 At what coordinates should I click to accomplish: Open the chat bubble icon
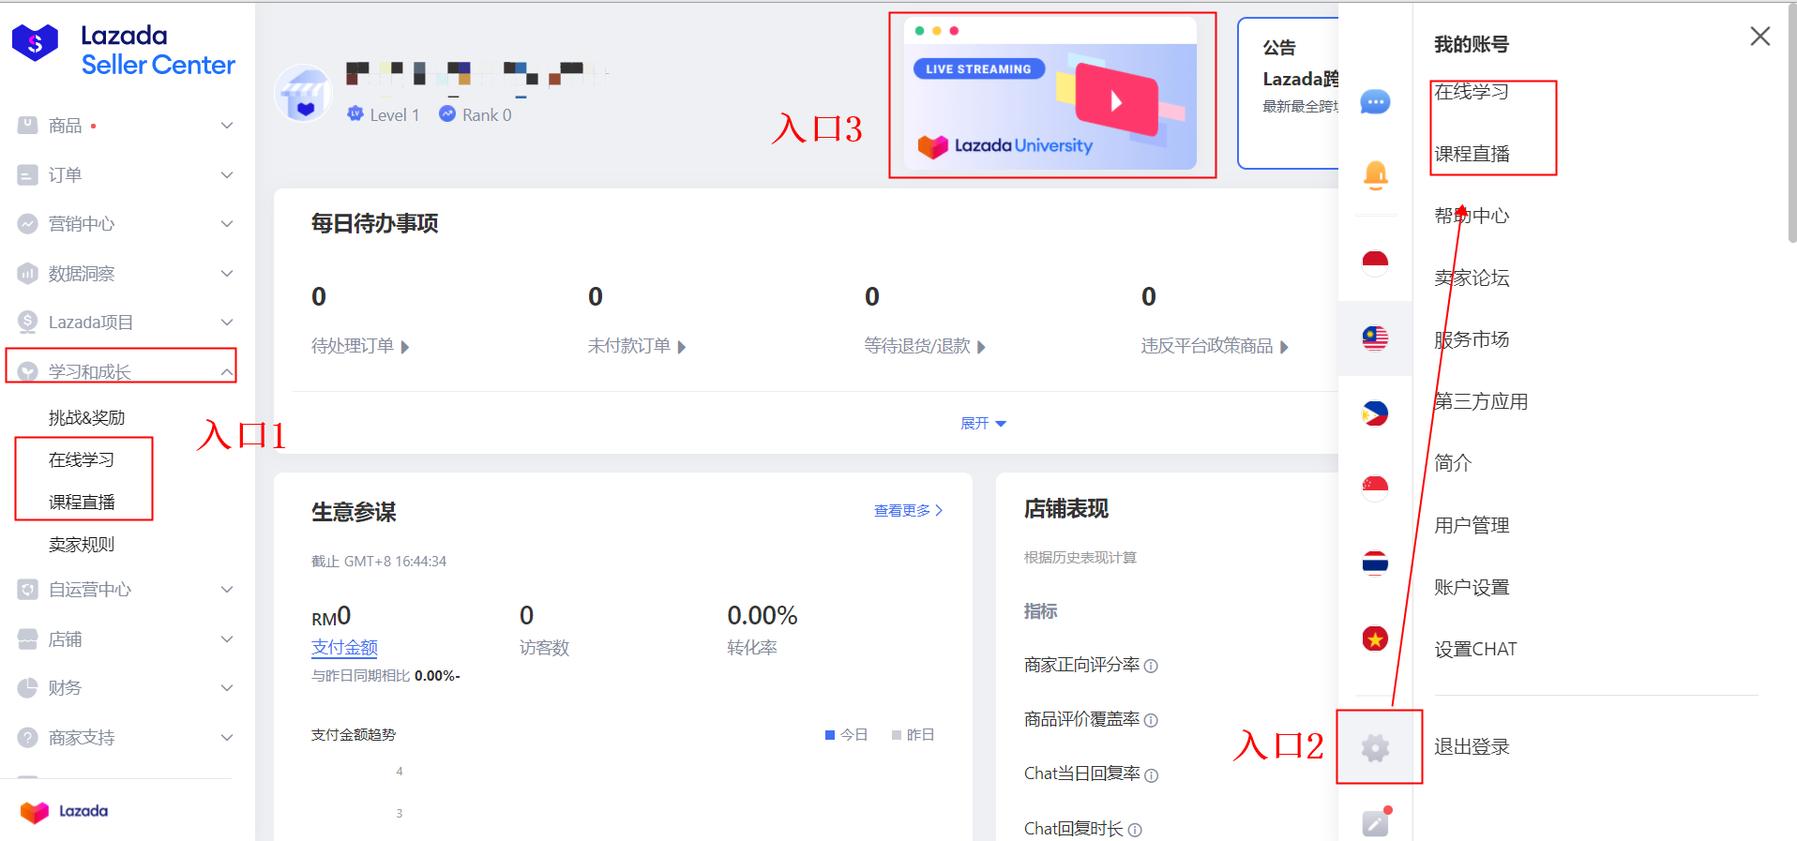coord(1375,101)
